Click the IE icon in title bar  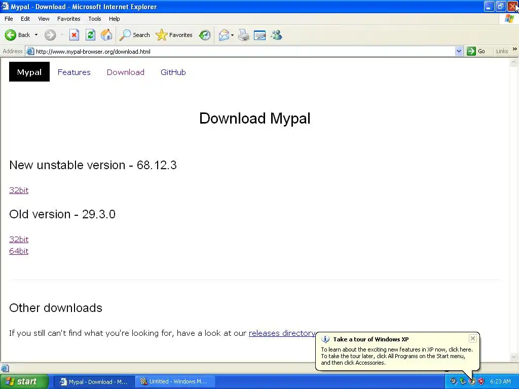[x=5, y=6]
